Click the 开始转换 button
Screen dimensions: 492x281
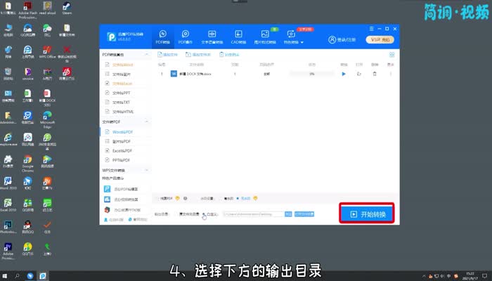tap(366, 214)
